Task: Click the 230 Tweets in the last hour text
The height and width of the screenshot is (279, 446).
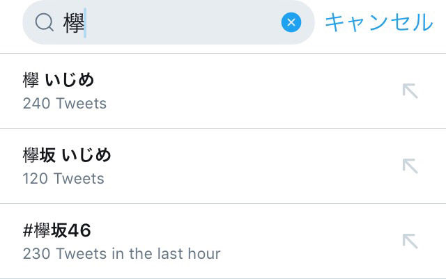Action: click(x=121, y=253)
